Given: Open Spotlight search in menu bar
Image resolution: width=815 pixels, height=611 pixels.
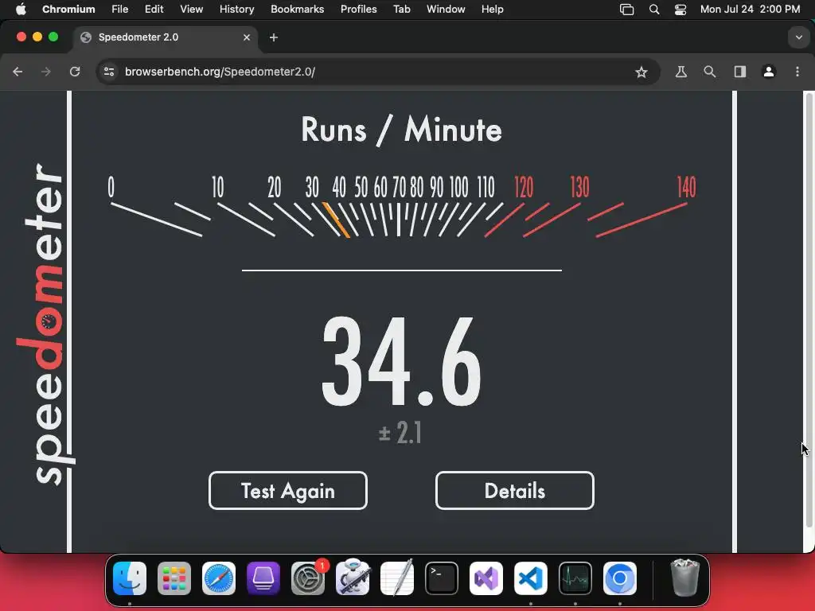Looking at the screenshot, I should (x=654, y=10).
